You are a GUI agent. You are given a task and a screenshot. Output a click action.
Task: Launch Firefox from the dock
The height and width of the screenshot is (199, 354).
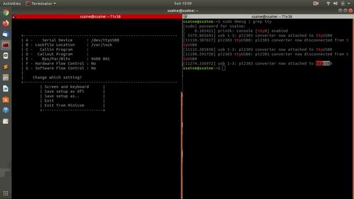[6, 23]
